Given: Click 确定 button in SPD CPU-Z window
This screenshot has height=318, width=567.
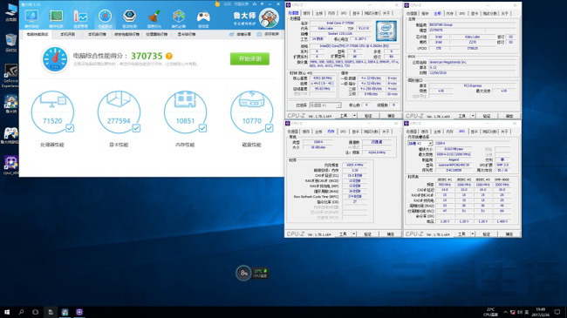Looking at the screenshot, I should 509,234.
